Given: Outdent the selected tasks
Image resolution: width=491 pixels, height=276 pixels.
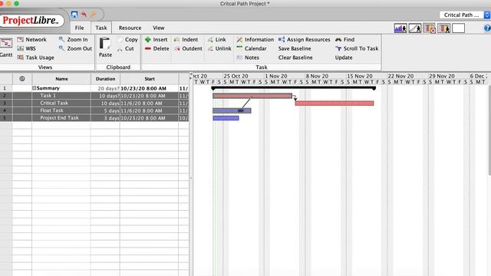Looking at the screenshot, I should click(188, 48).
